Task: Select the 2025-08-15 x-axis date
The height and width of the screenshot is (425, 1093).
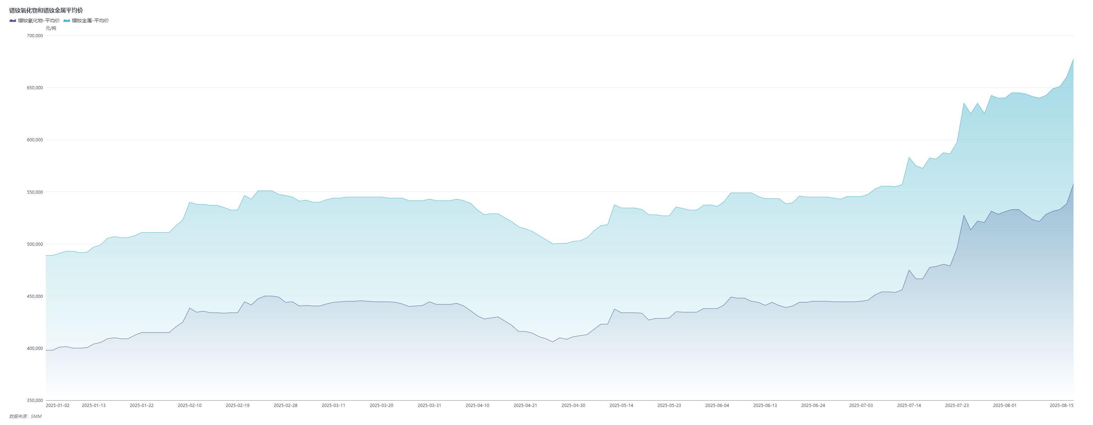Action: 1061,406
